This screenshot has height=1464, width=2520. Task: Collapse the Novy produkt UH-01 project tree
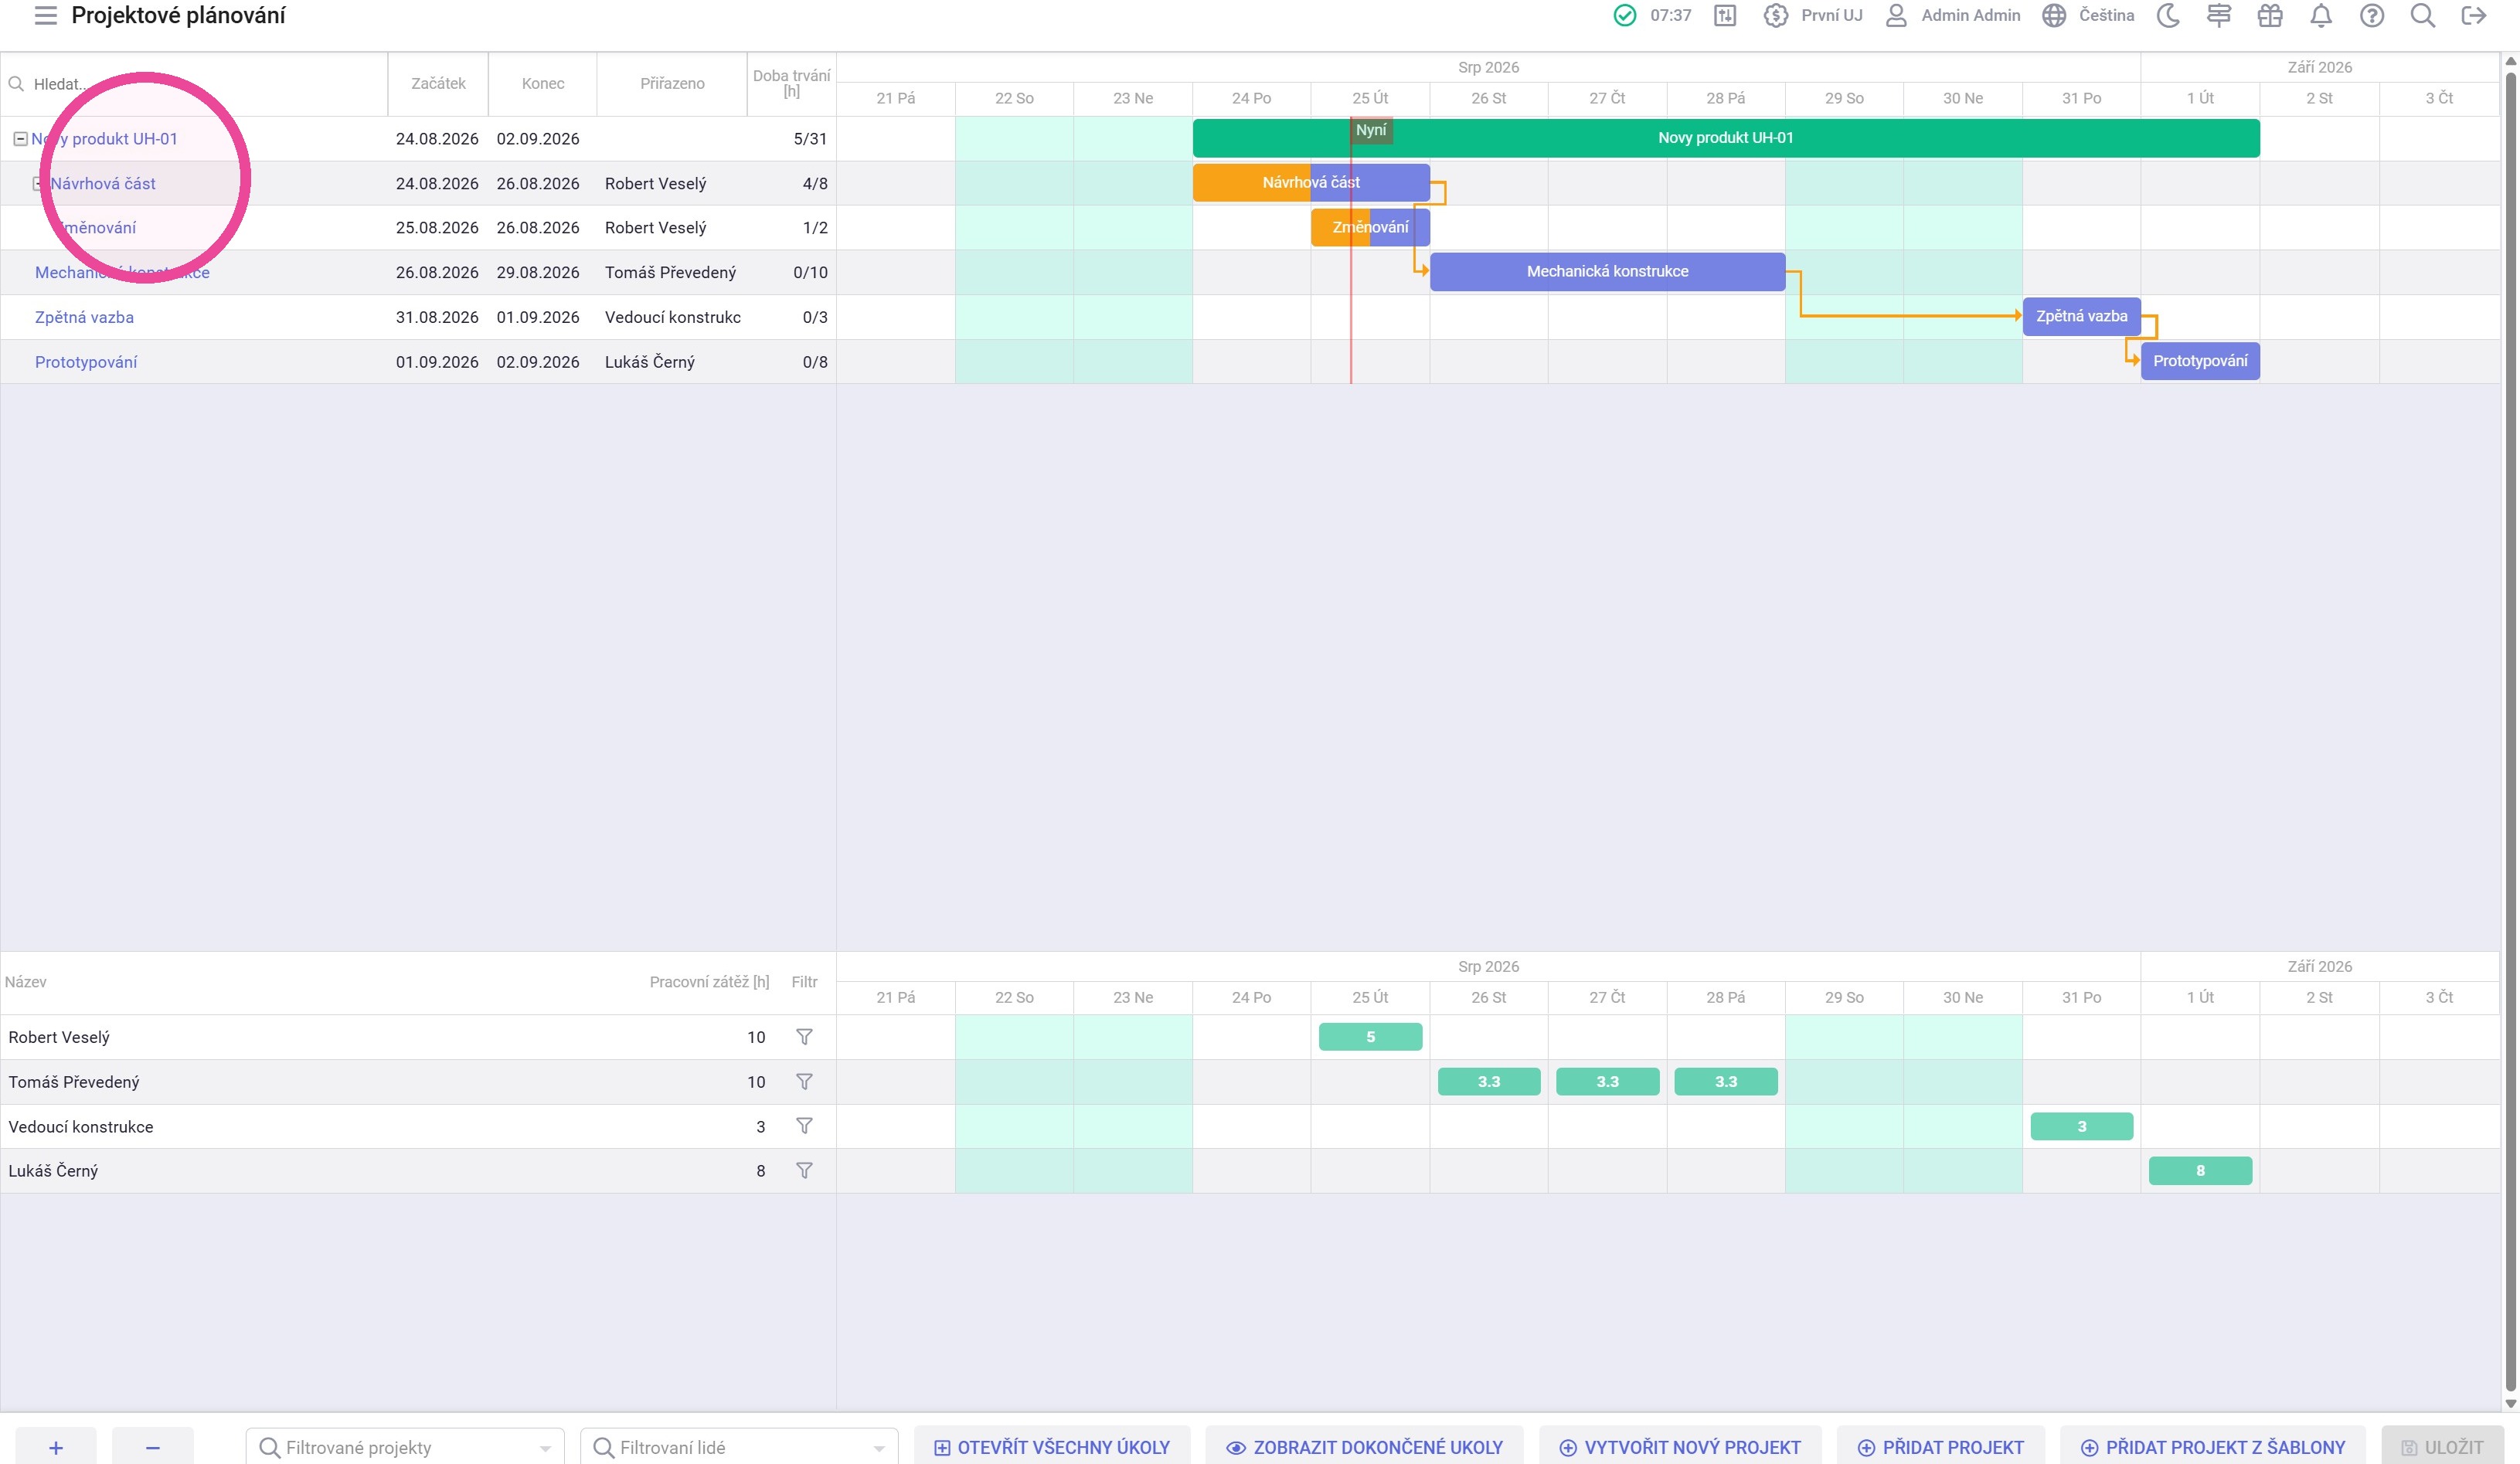[x=20, y=139]
